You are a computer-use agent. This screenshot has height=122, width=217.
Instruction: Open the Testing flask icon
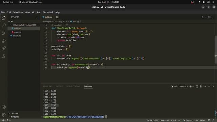(4, 56)
